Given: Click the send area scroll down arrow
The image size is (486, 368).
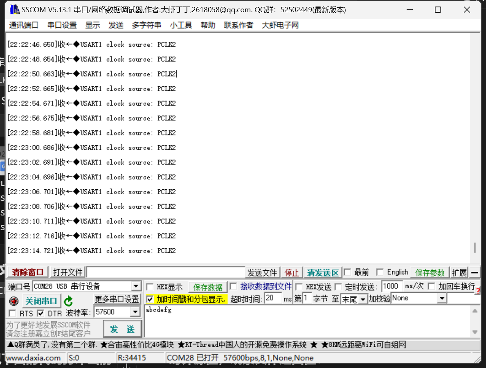Looking at the screenshot, I should (475, 332).
